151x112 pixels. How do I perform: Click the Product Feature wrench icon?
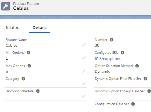tap(6, 6)
